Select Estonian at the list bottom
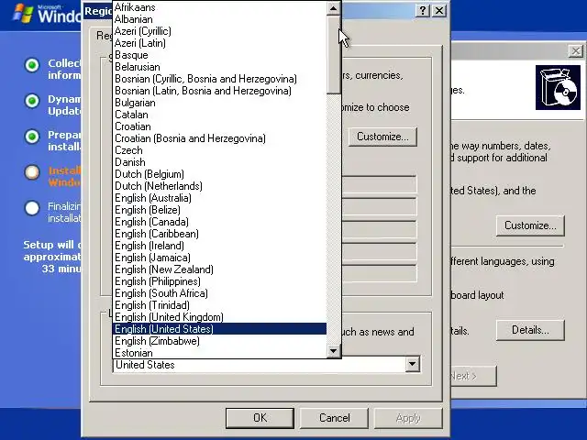This screenshot has height=440, width=587. point(219,352)
